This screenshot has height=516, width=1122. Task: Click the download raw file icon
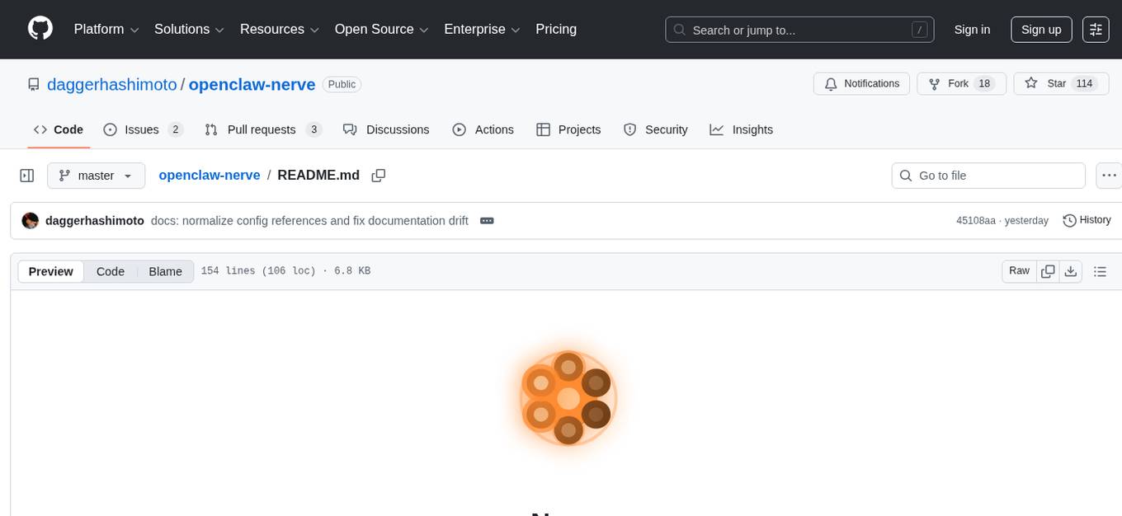(1071, 270)
